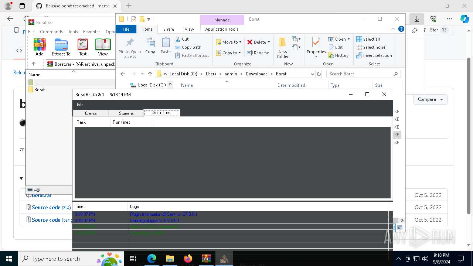Open Firefox from the taskbar
This screenshot has height=266, width=473.
coord(188,259)
